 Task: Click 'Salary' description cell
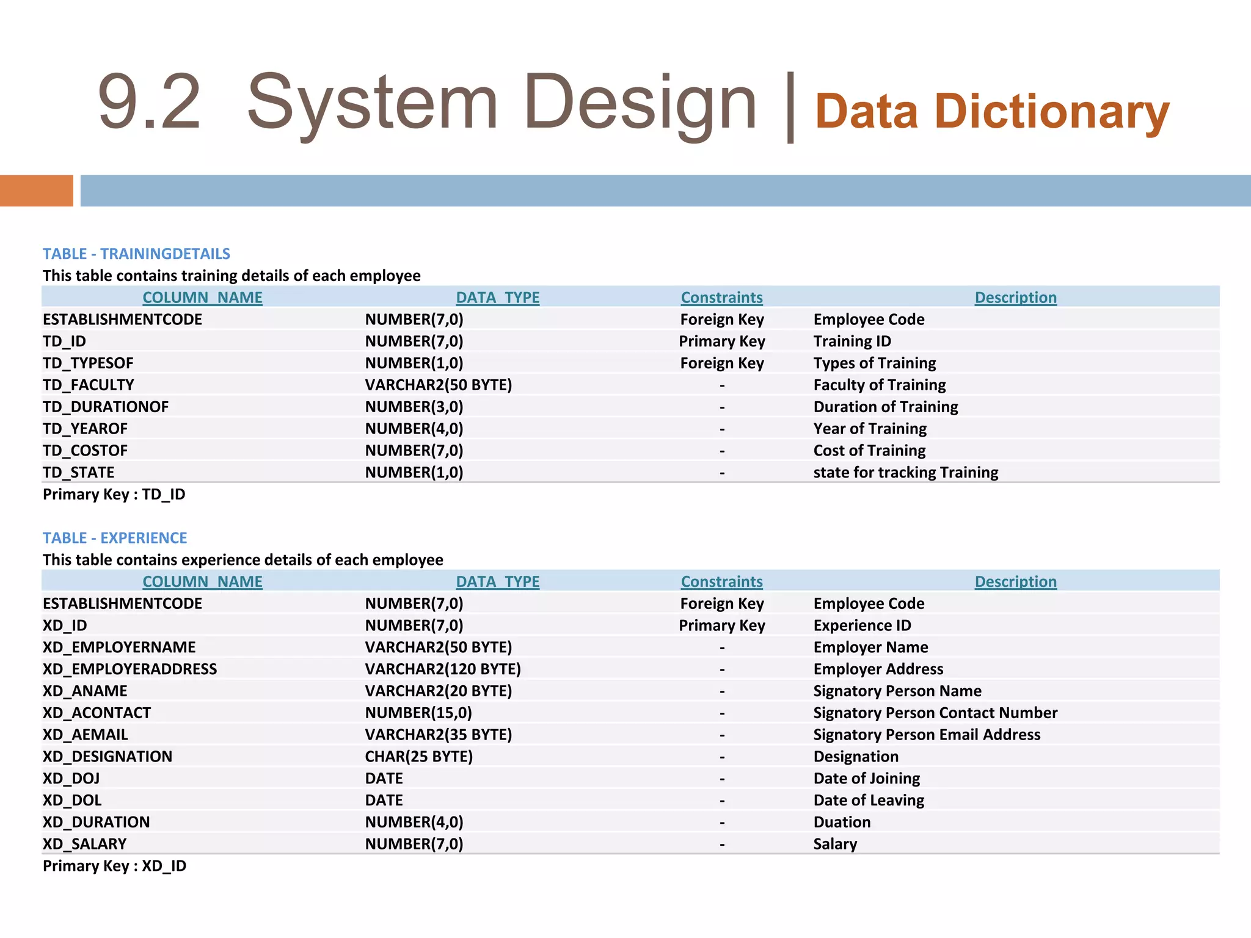(x=835, y=844)
